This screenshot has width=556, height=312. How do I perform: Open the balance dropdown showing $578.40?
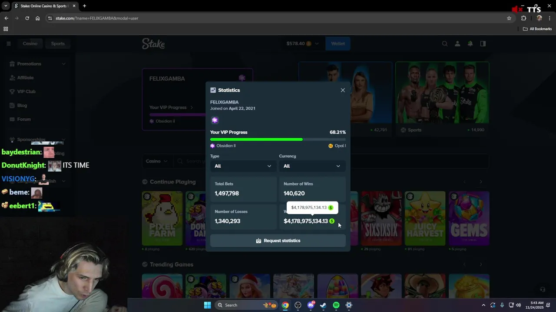click(x=302, y=43)
